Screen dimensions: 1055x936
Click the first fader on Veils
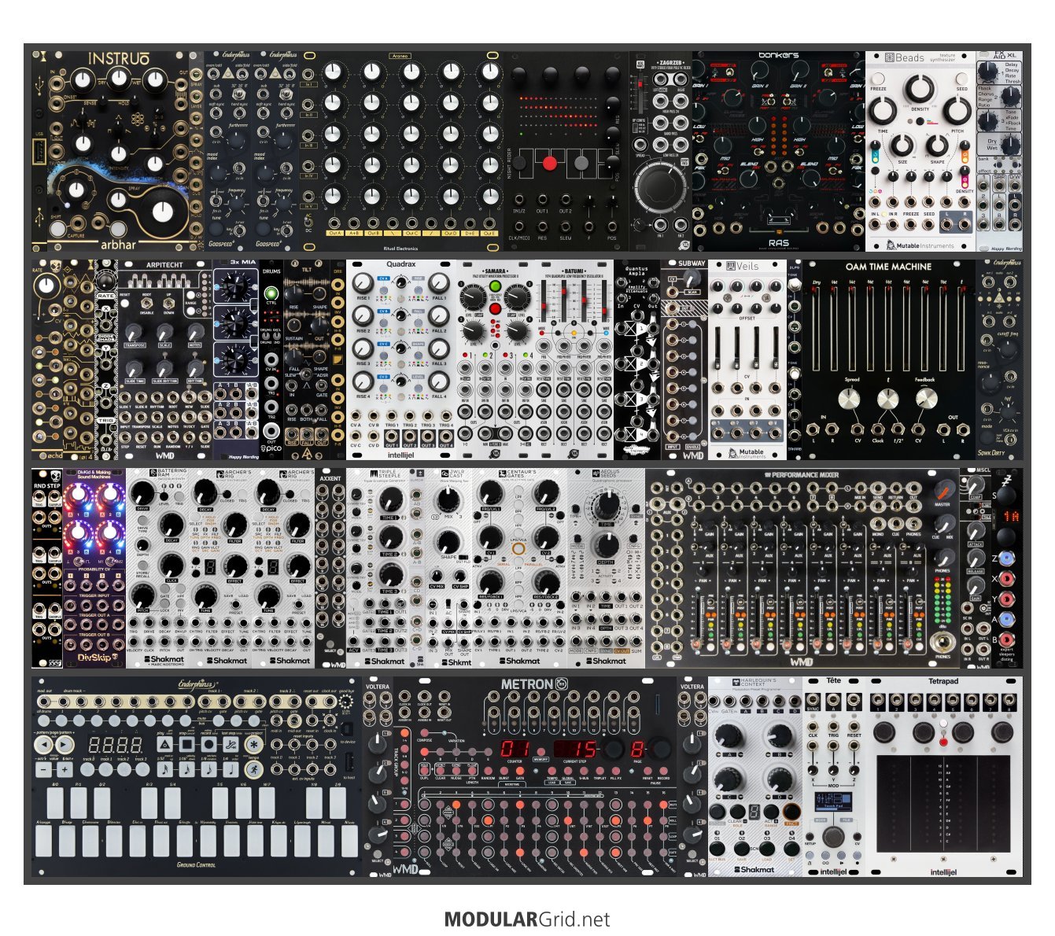click(717, 348)
